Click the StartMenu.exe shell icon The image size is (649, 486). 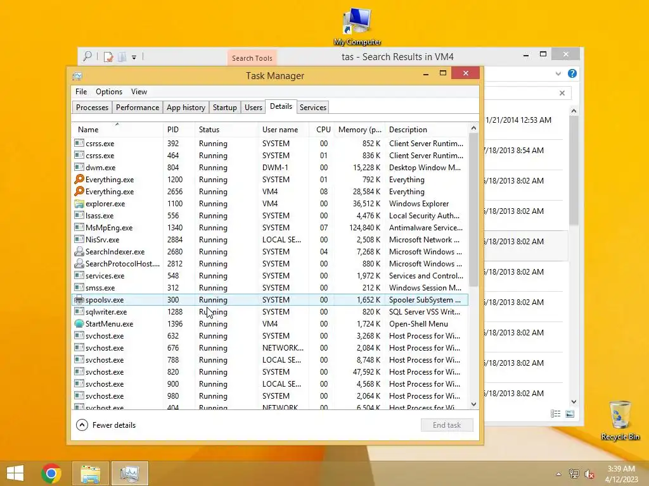(x=79, y=323)
